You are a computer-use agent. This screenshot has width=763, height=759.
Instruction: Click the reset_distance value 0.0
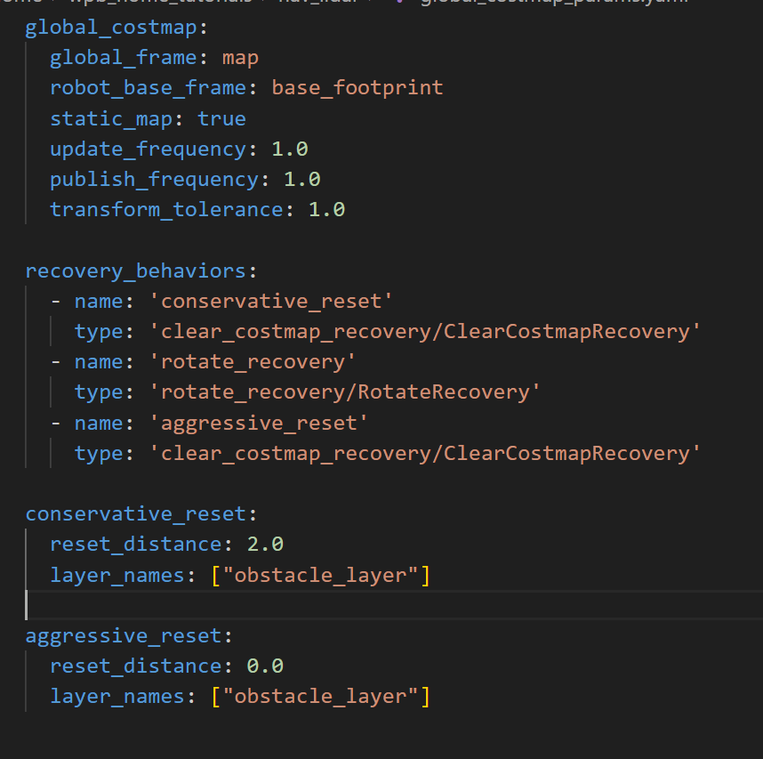click(x=265, y=666)
